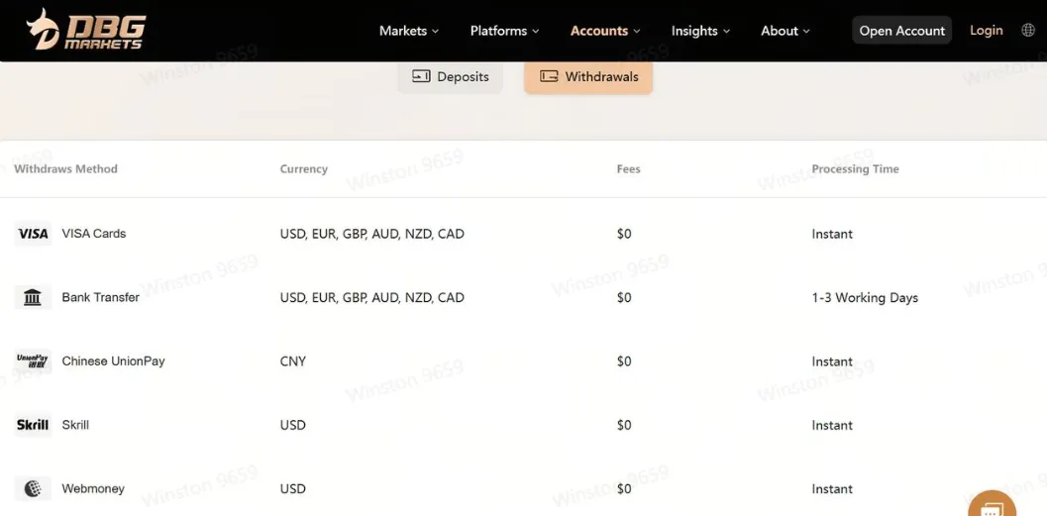Open the language globe icon
The image size is (1047, 516).
[1028, 30]
